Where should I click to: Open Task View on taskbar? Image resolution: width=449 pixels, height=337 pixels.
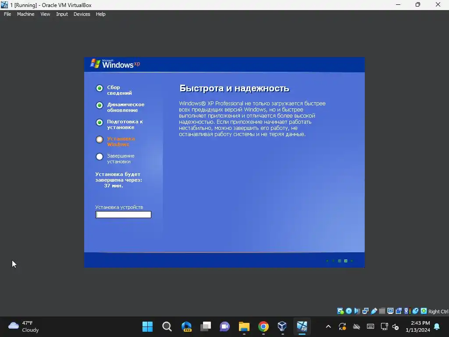(206, 326)
